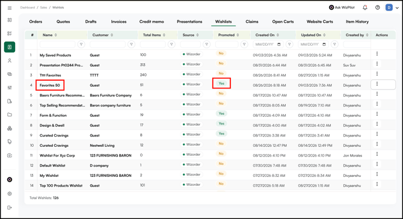This screenshot has height=219, width=403.
Task: Expand the user profile dropdown arrow
Action: 397,8
